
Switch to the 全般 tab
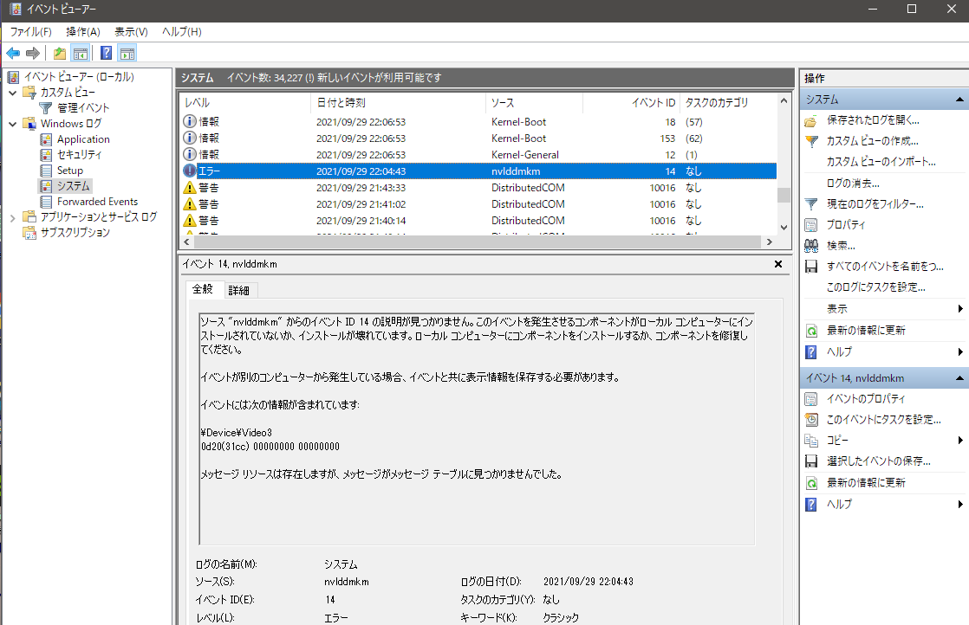203,289
